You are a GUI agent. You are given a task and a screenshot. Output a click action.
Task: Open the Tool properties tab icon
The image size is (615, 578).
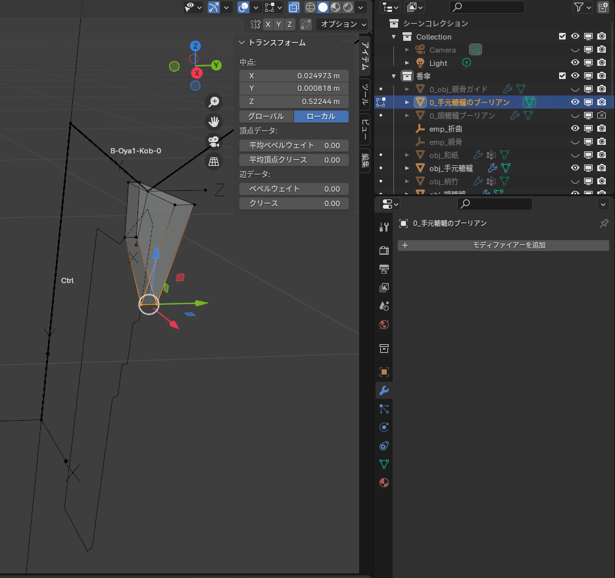[384, 227]
